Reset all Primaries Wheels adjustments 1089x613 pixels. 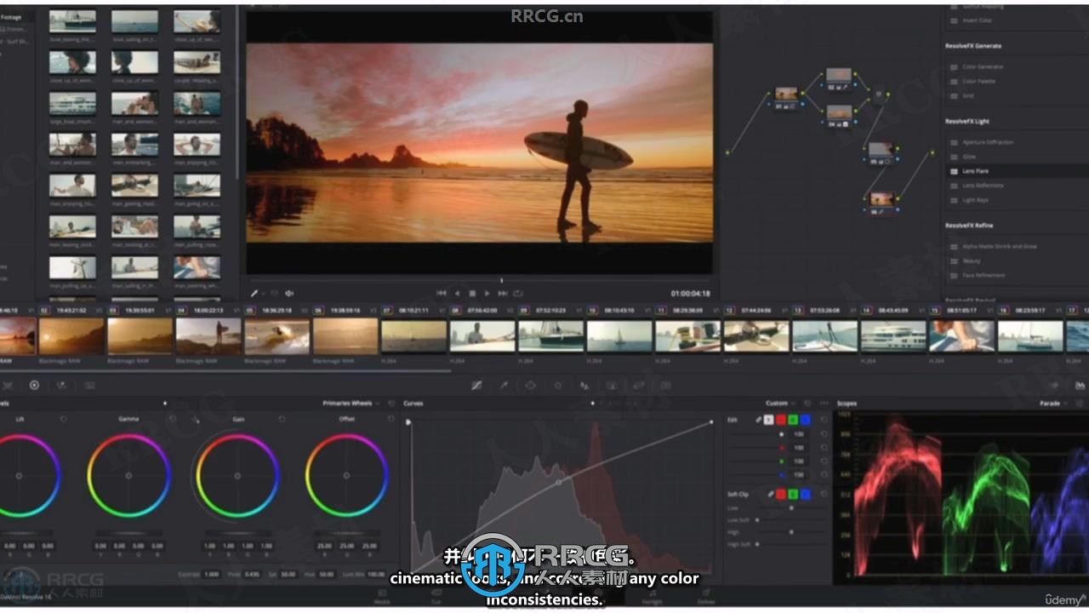coord(391,403)
